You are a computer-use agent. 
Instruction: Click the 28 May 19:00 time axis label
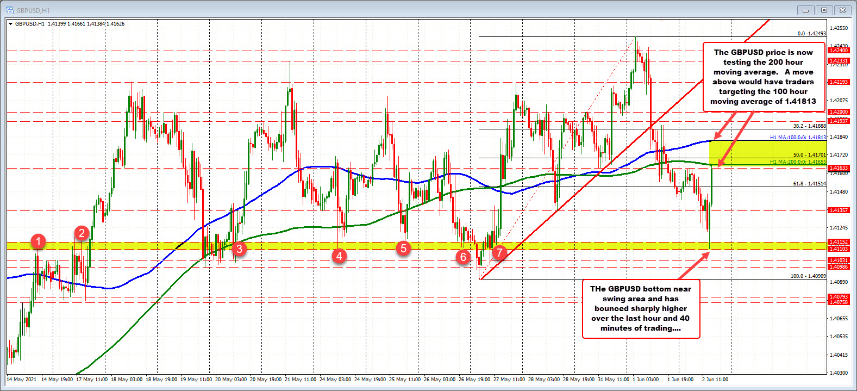(579, 380)
